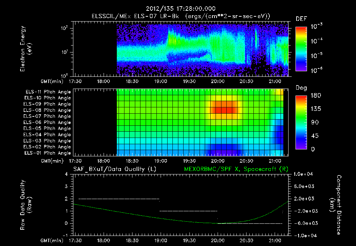Viewport: 356px width, 246px height.
Task: Click the '10^-6' tick on DEF color bar
Action: click(x=317, y=71)
